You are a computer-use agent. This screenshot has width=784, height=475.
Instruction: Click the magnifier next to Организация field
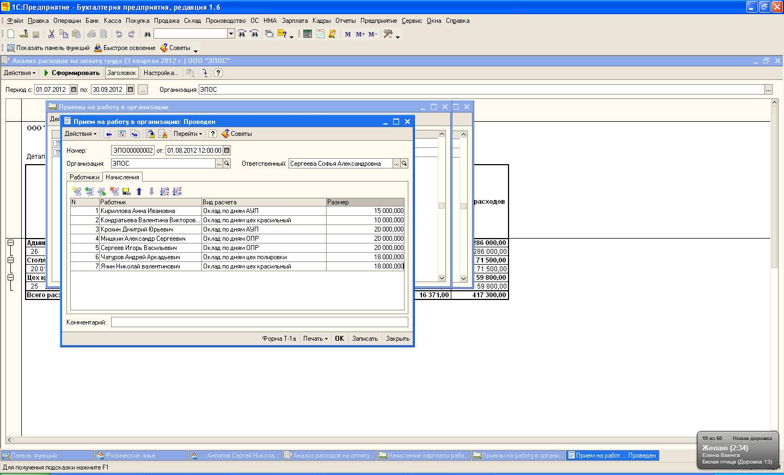(x=227, y=164)
